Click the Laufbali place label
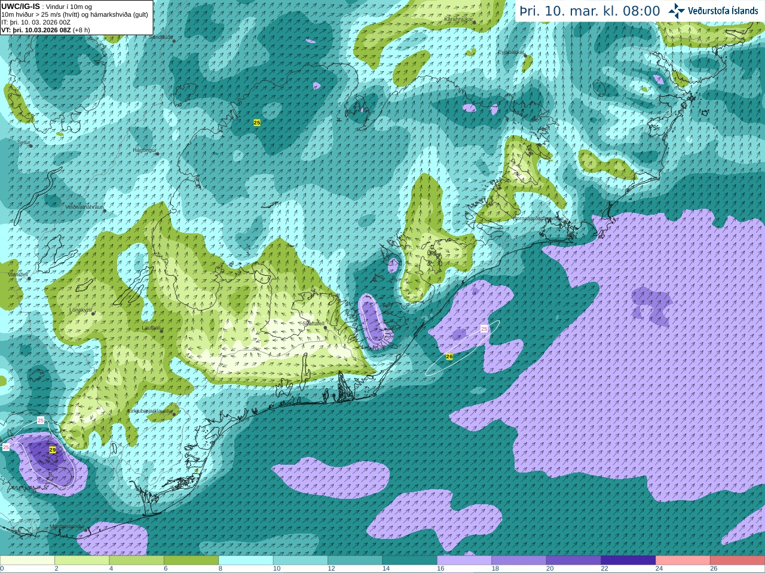 coord(151,328)
